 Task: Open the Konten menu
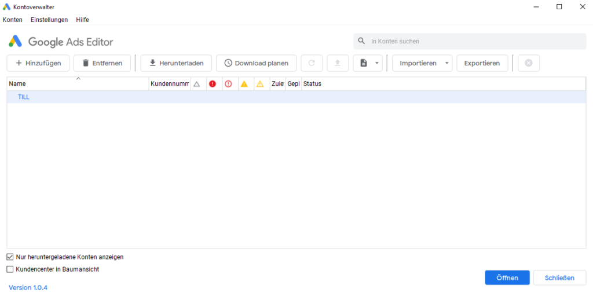click(x=13, y=20)
